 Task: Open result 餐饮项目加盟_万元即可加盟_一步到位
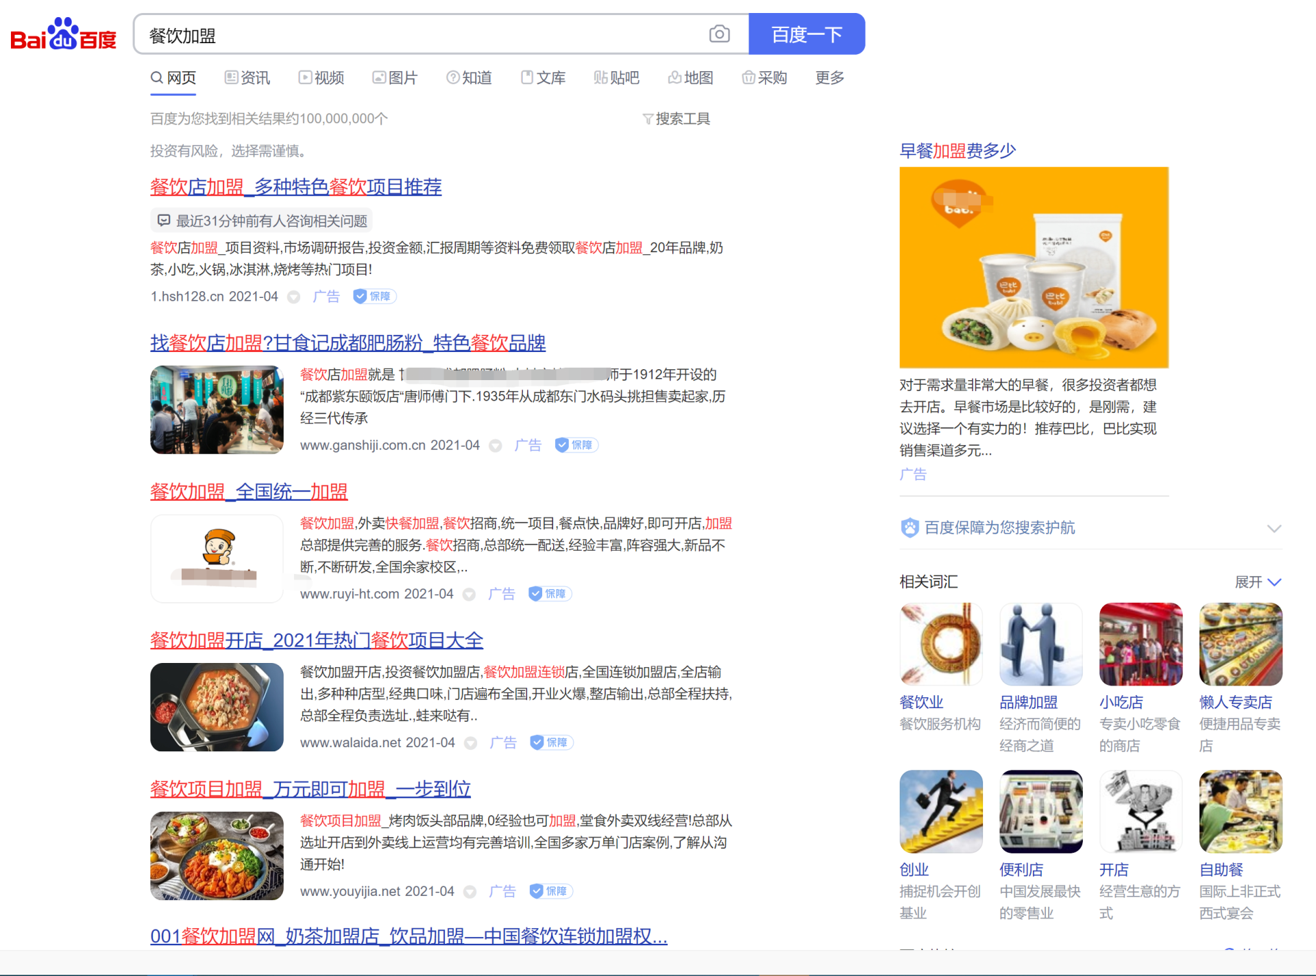(x=310, y=789)
